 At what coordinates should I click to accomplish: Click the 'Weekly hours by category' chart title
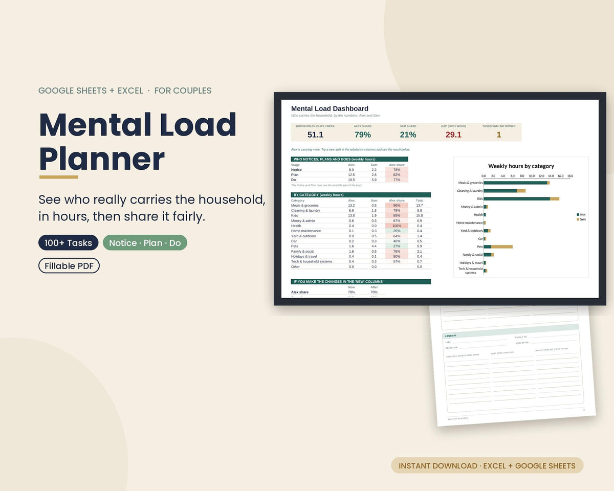click(521, 166)
